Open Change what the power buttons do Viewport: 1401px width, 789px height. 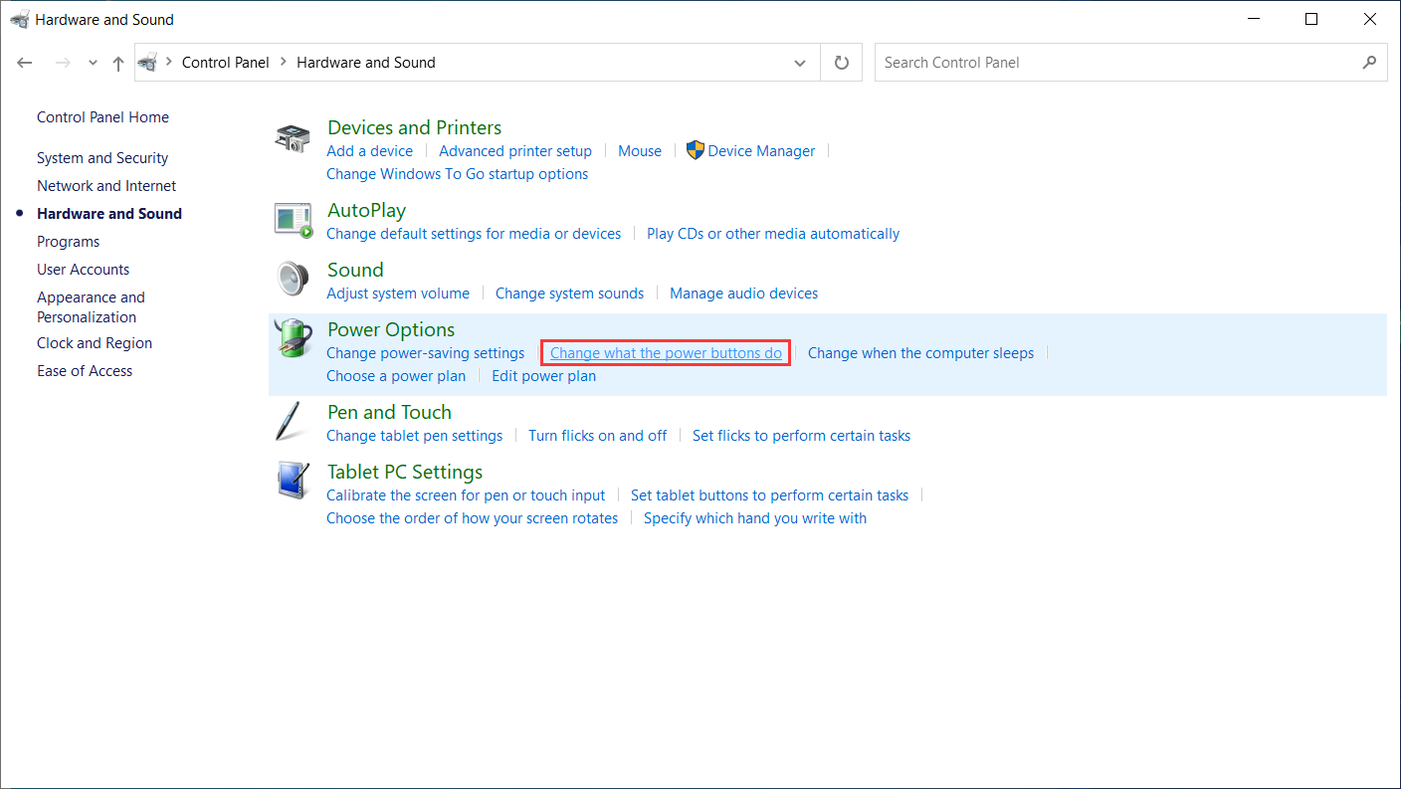coord(666,353)
